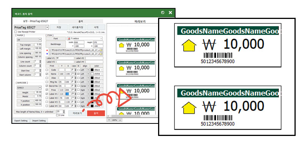
Task: Enable the 2 Line checkbox
Action: tap(57, 115)
